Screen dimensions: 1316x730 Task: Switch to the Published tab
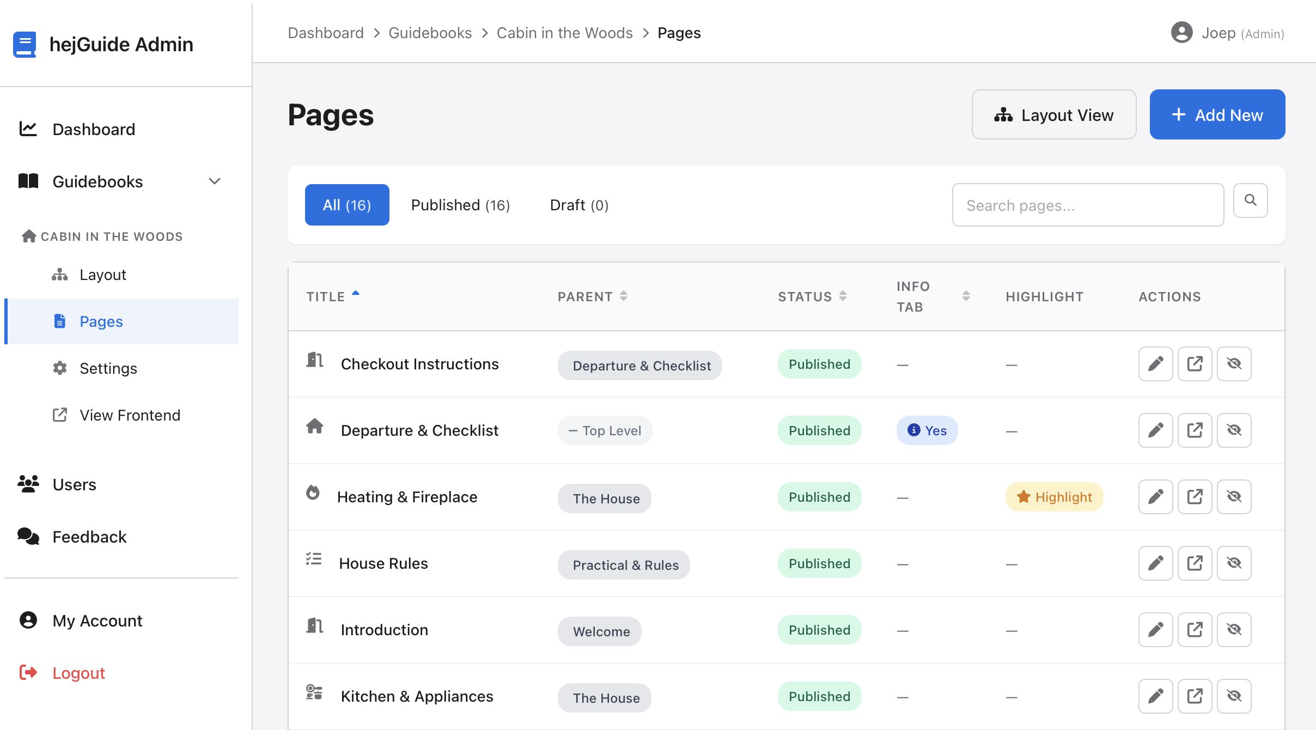click(460, 205)
